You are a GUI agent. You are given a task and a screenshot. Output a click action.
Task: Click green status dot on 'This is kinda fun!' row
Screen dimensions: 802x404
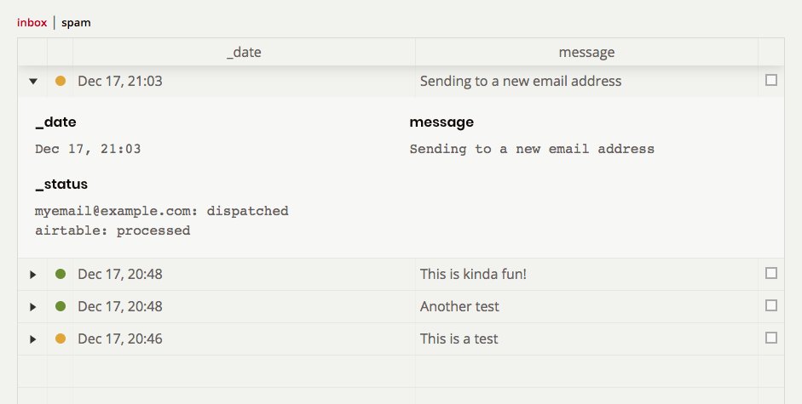[61, 274]
